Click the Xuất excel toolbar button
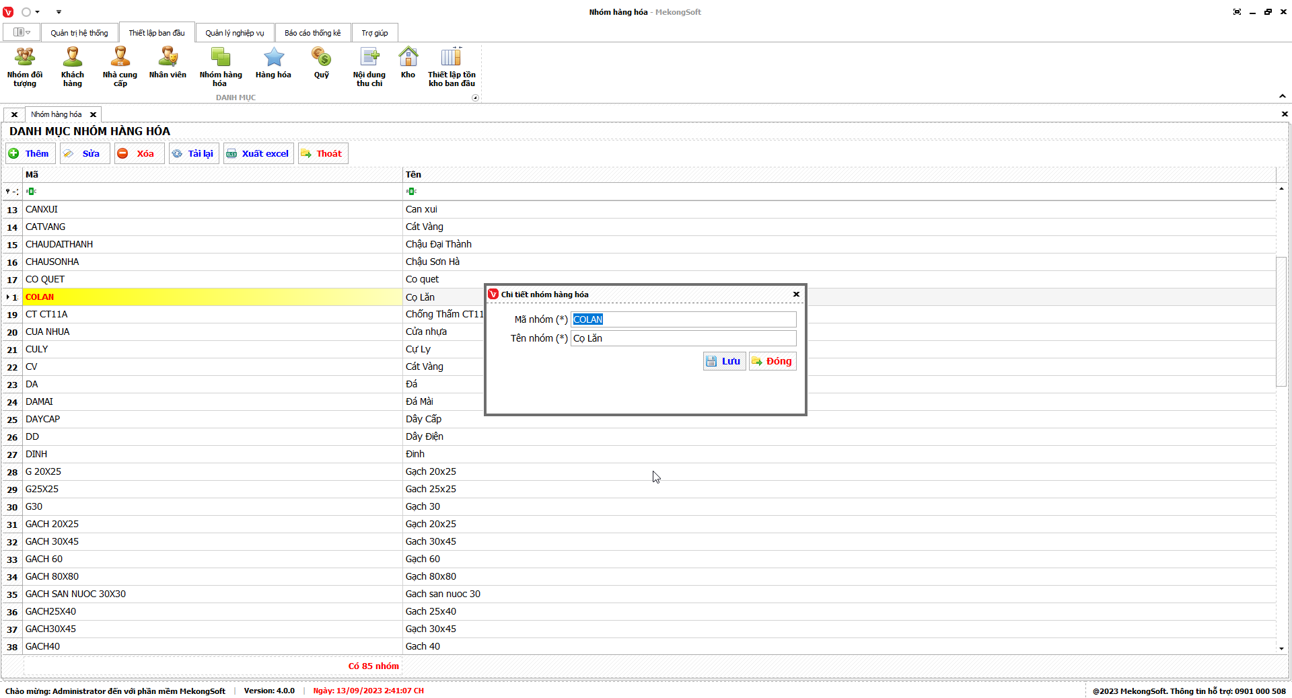Screen dimensions: 1292x698 point(258,153)
